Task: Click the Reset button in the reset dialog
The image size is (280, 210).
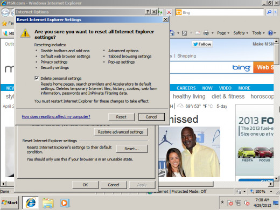Action: tap(121, 117)
